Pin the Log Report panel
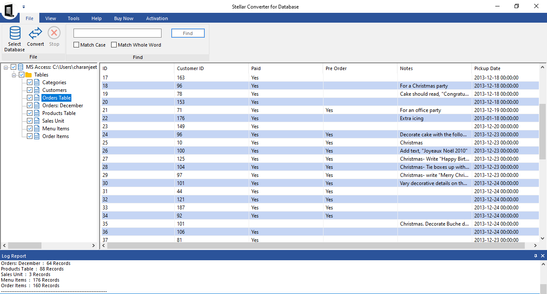 [535, 256]
